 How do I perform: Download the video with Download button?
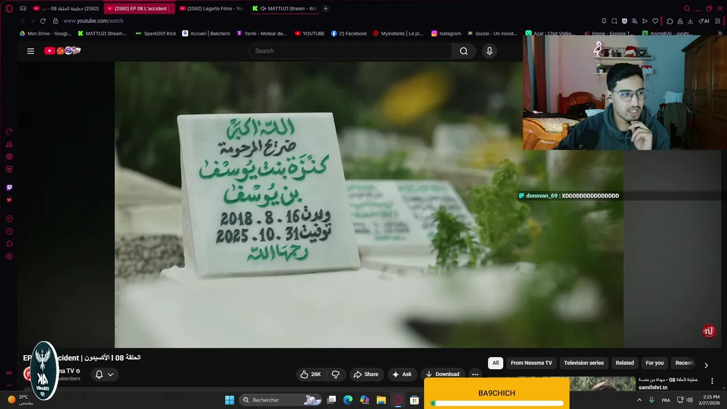pos(442,374)
